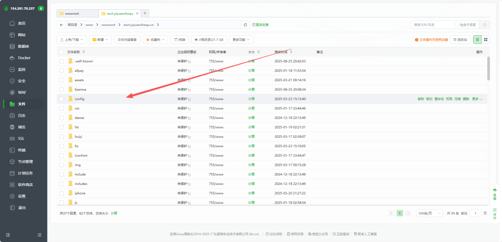Click the WAF sidebar icon
This screenshot has width=502, height=242.
[13, 92]
